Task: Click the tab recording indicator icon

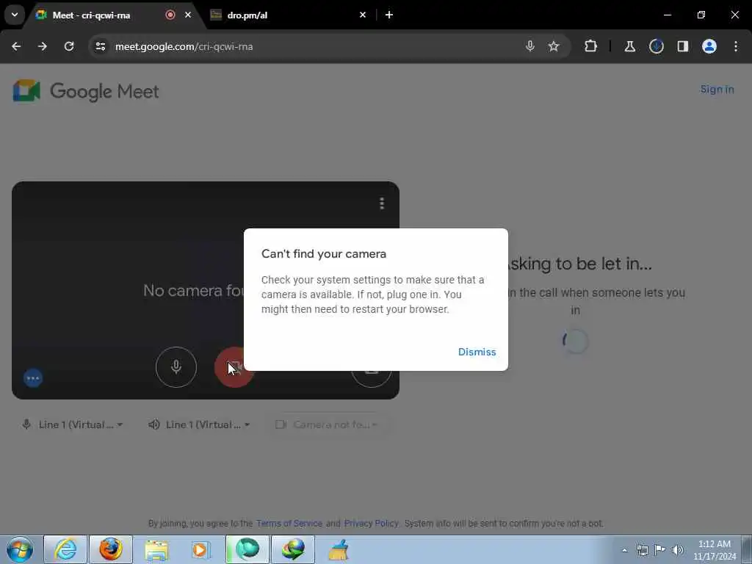Action: point(170,15)
